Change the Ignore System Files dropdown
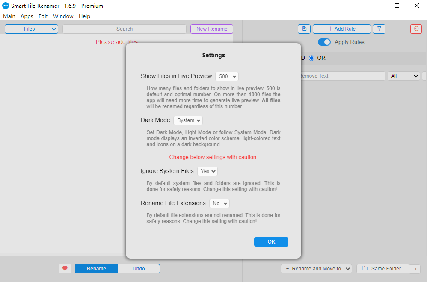 tap(208, 171)
